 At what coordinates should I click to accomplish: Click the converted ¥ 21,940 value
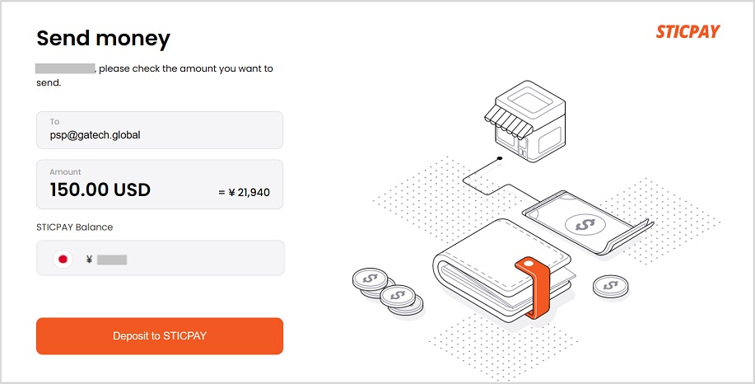click(245, 193)
